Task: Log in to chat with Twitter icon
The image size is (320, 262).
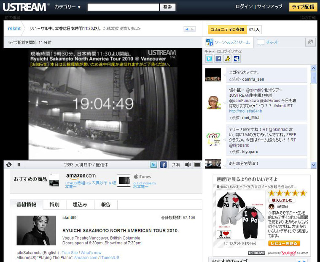Action: [x=209, y=59]
